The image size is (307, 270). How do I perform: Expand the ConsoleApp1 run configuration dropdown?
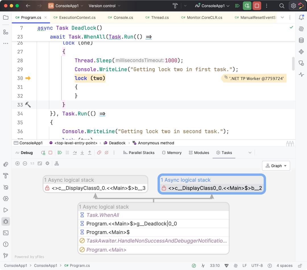click(x=212, y=6)
